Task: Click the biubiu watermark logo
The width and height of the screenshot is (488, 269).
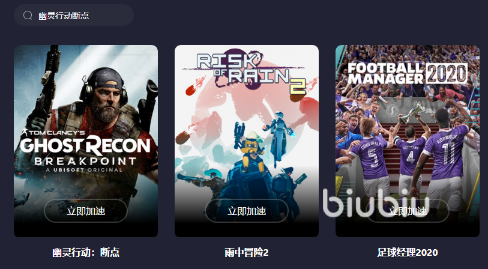Action: 376,203
